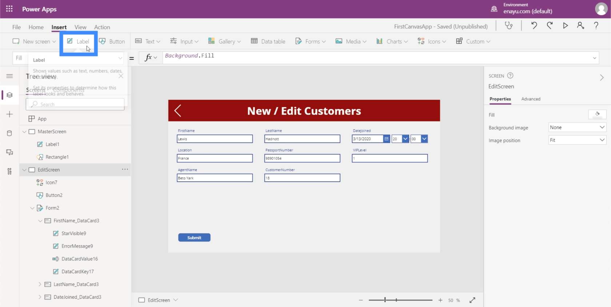Viewport: 611px width, 307px height.
Task: Open Advanced tools icon in left rail
Action: coord(9,171)
